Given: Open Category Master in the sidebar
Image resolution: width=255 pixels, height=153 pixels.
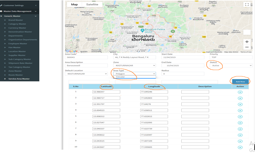Looking at the screenshot, I should tap(17, 24).
